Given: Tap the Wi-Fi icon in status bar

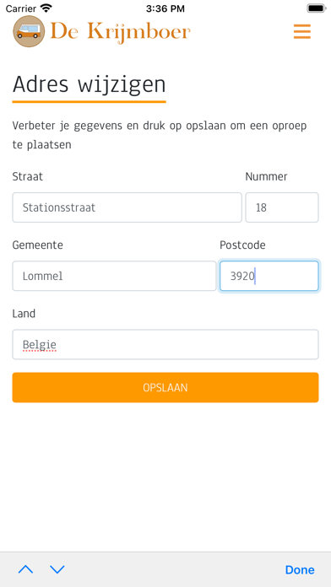Looking at the screenshot, I should tap(46, 8).
